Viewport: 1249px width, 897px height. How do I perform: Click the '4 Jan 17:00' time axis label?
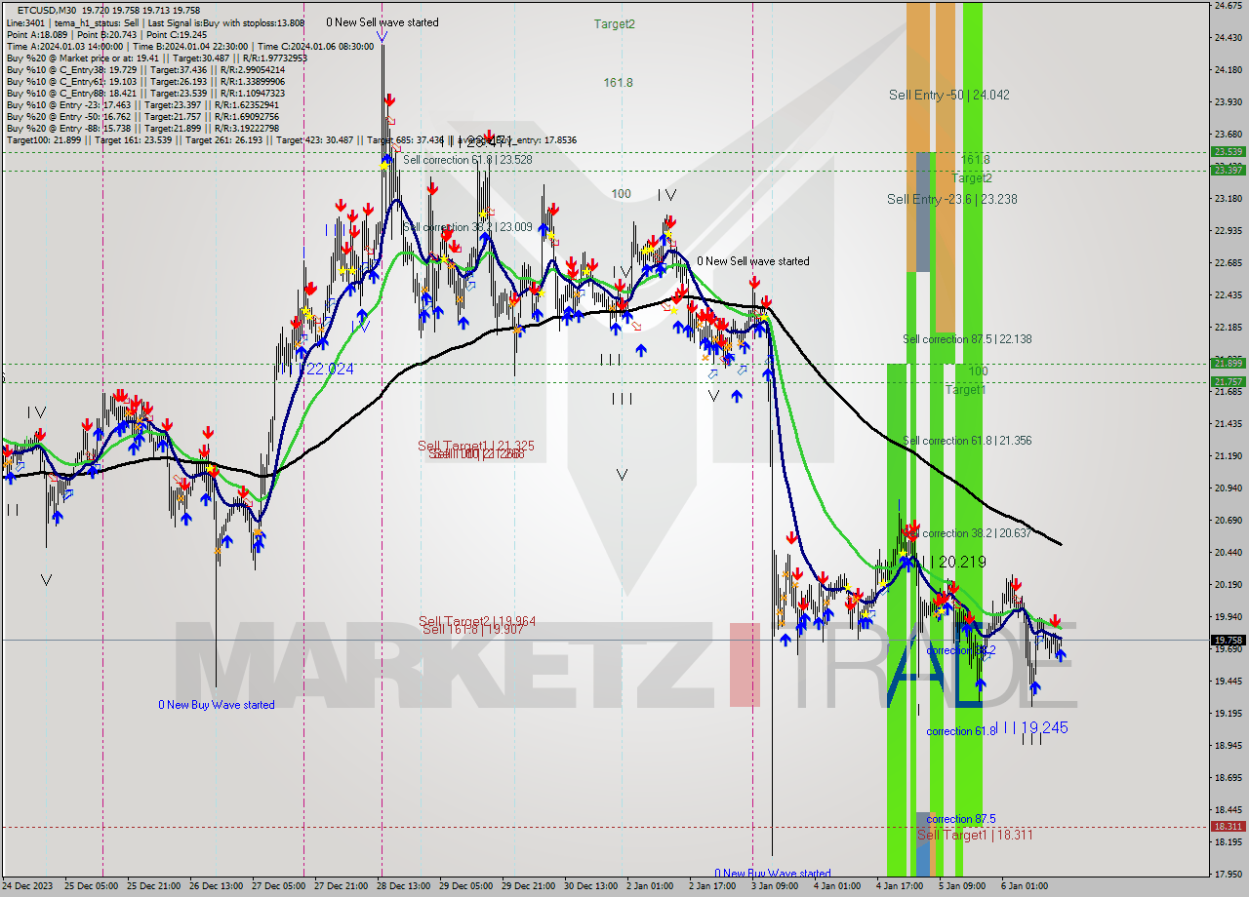[900, 886]
